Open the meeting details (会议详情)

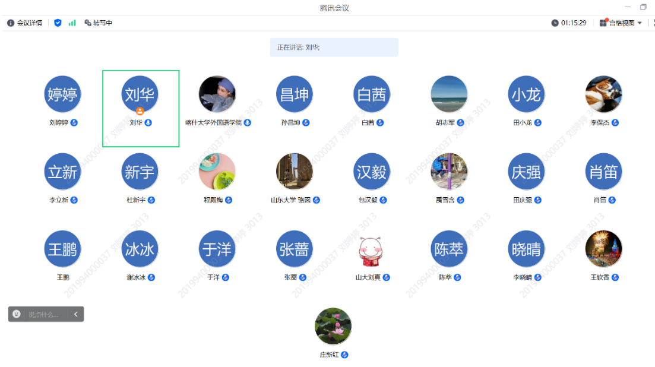(x=24, y=23)
